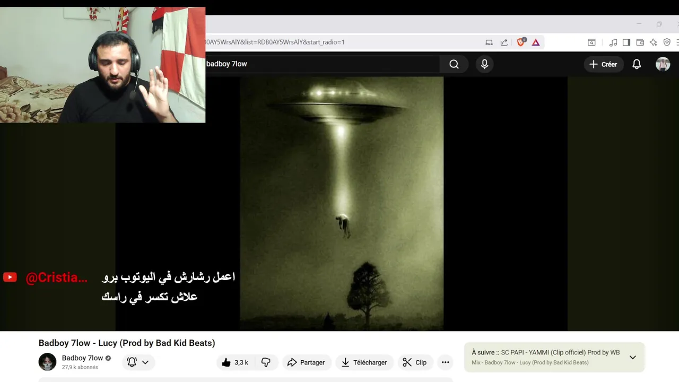Click the UFO video player area
Viewport: 679px width, 382px height.
342,204
